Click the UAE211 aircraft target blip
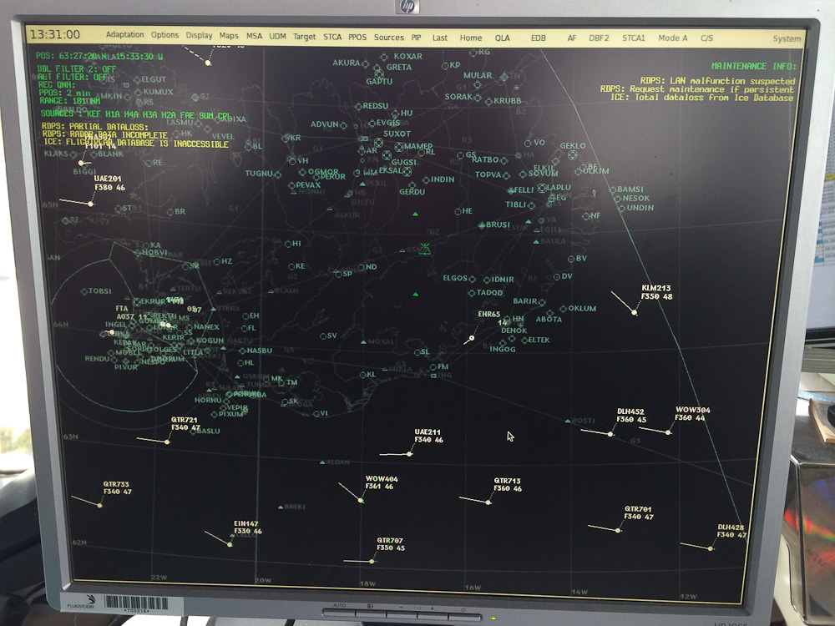Screen dimensions: 835x626 pos(410,454)
